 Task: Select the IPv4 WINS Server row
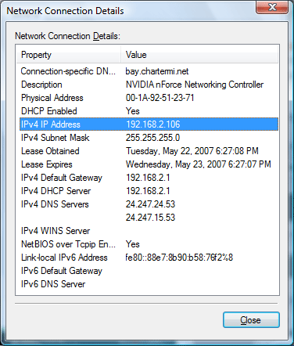coord(149,231)
